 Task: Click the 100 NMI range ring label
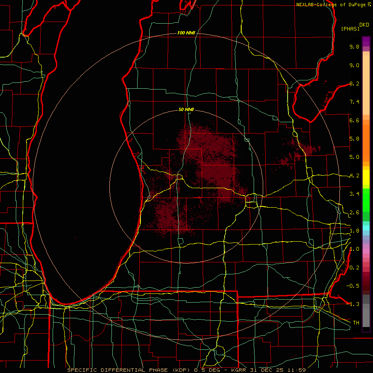[x=186, y=33]
